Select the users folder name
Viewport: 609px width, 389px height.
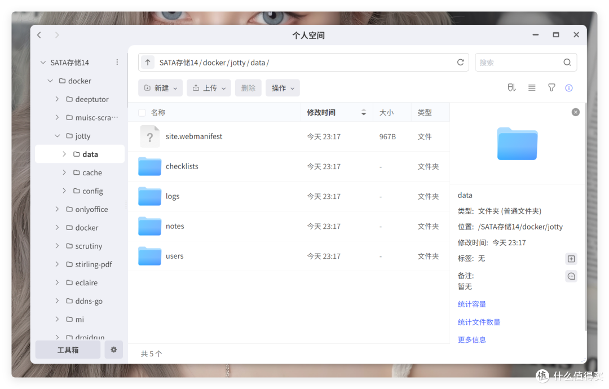click(174, 256)
